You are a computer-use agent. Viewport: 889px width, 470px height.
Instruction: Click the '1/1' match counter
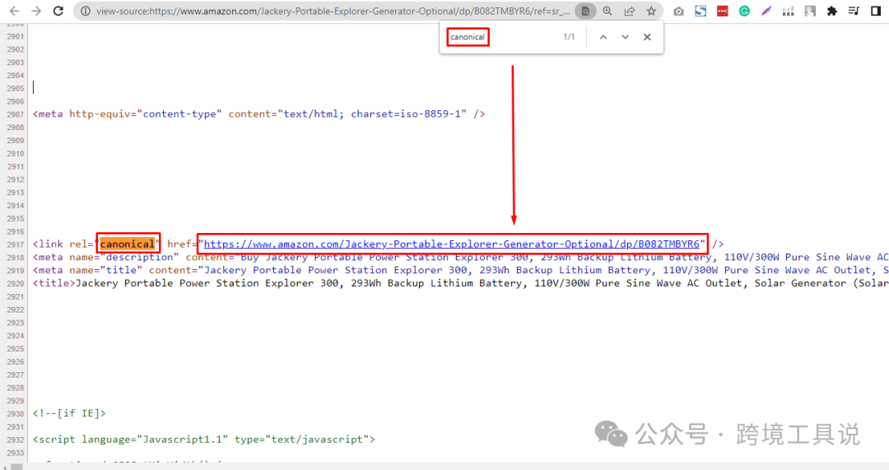pos(569,37)
